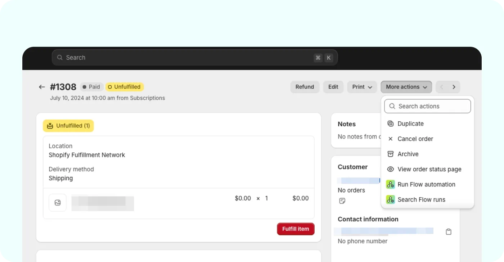
Task: Click the Paid status badge
Action: [x=91, y=87]
